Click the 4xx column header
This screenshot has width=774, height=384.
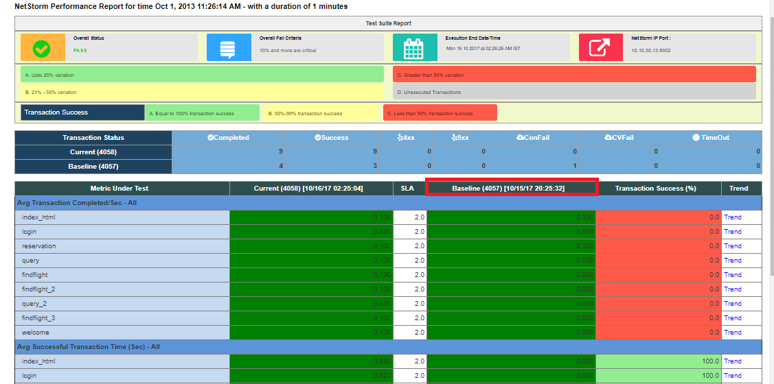[x=406, y=138]
